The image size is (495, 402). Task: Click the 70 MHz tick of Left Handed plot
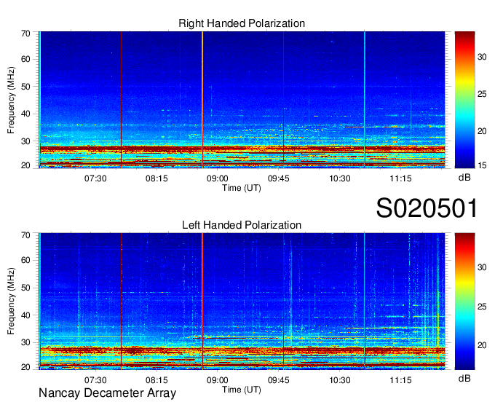point(26,235)
